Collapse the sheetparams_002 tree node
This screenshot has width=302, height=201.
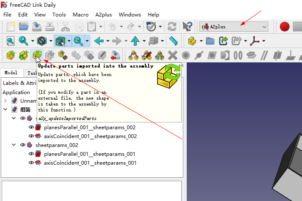point(14,145)
